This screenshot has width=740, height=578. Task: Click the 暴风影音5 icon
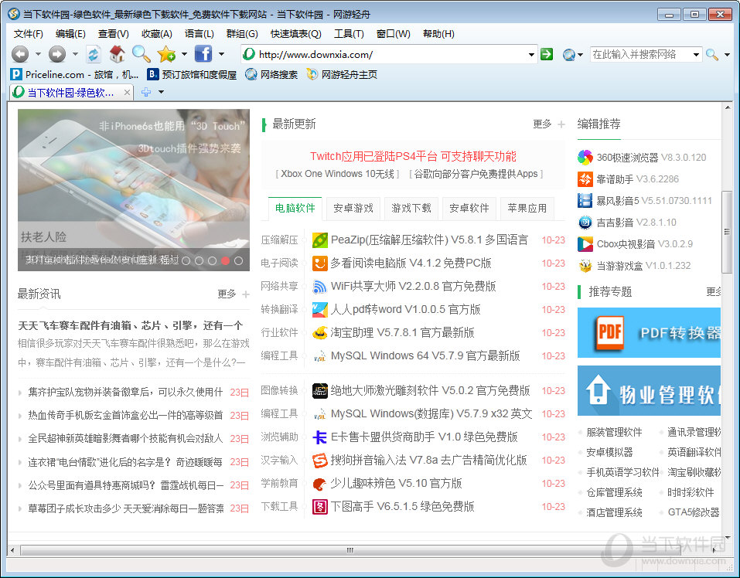click(x=585, y=201)
